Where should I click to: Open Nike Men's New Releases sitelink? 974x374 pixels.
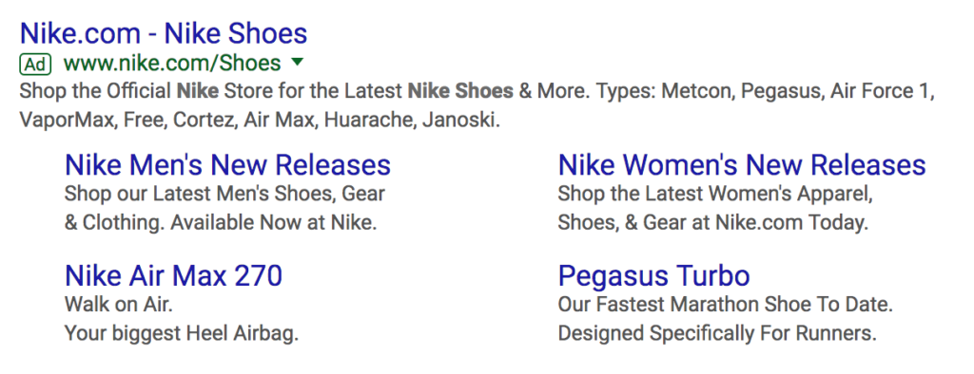point(228,165)
